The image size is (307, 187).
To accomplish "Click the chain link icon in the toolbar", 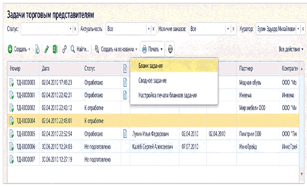I will (65, 49).
